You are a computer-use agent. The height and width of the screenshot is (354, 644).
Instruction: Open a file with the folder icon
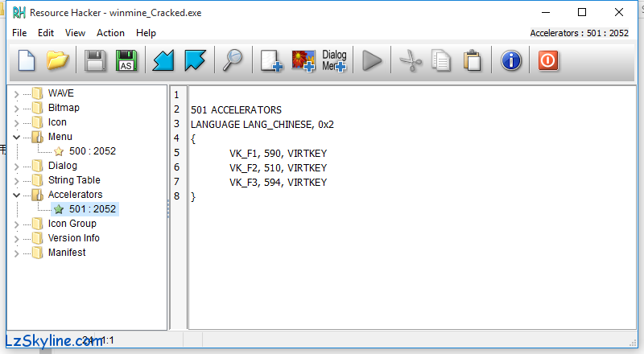click(57, 61)
